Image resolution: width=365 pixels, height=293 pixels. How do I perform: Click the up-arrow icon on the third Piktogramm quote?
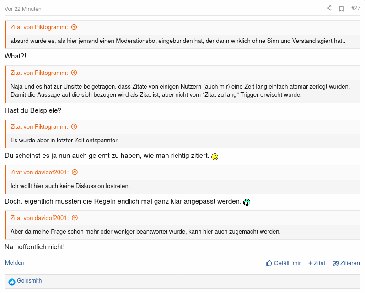(74, 126)
